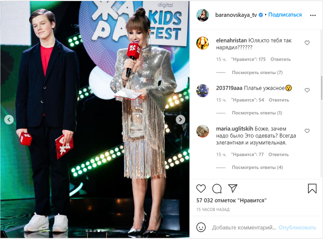Go to previous photo arrow
Image resolution: width=323 pixels, height=239 pixels.
(9, 119)
